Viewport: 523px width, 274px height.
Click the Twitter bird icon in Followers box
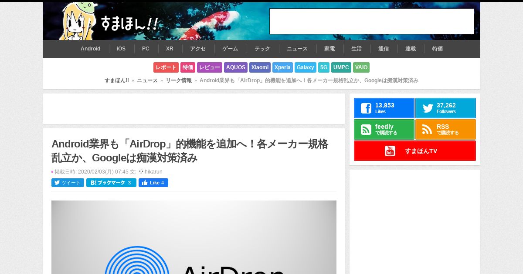428,108
